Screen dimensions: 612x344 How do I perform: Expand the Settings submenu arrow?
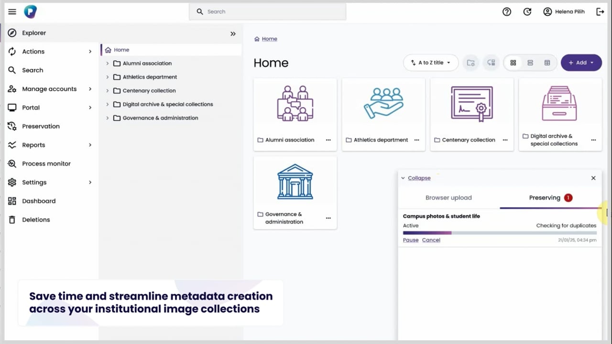90,182
